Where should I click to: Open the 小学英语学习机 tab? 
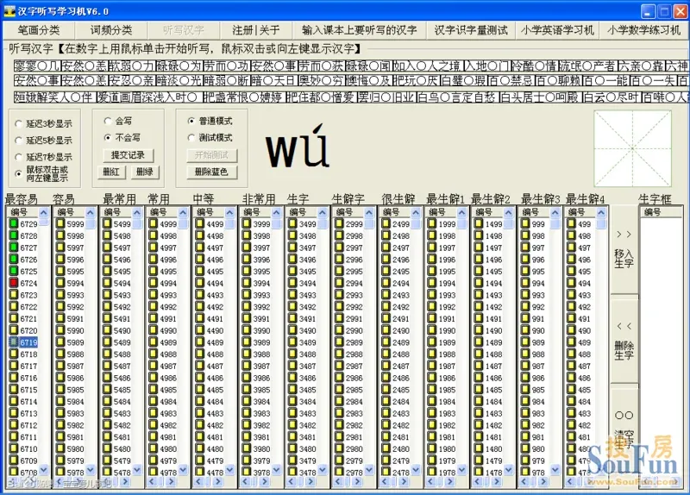point(557,30)
